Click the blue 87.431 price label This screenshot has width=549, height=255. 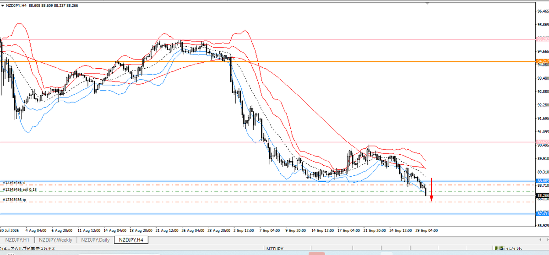pos(542,214)
